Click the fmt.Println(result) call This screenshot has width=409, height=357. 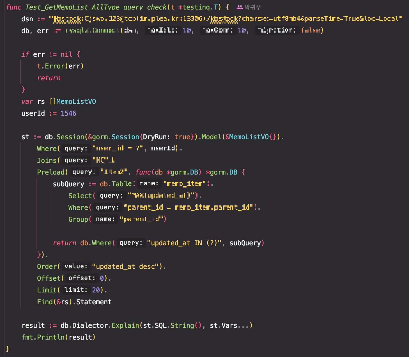[x=59, y=337]
